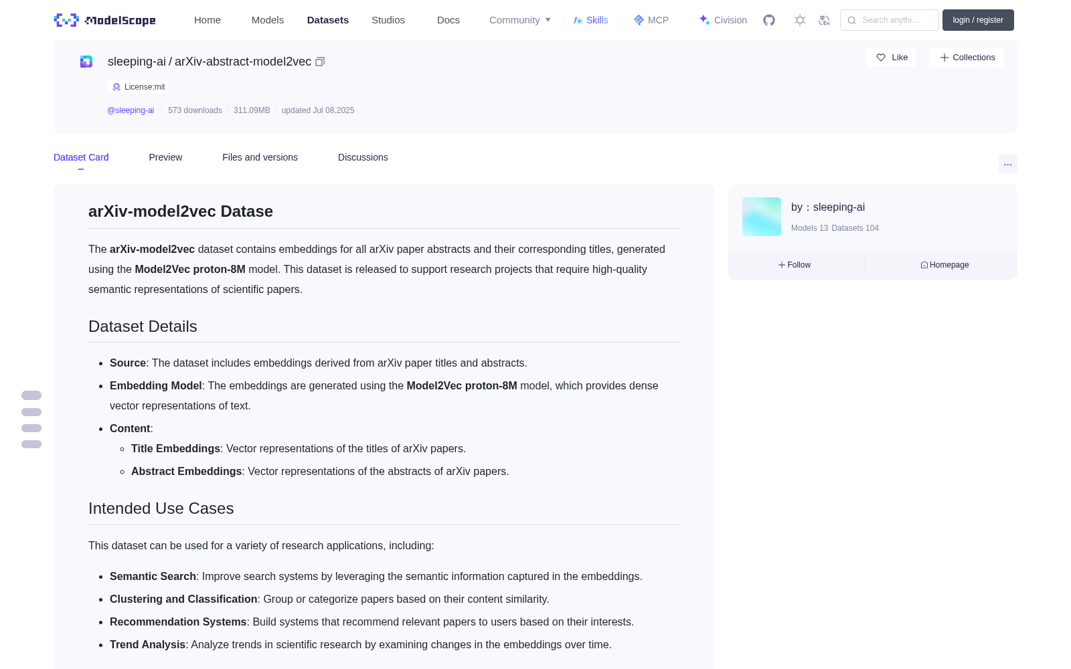1071x669 pixels.
Task: Click the Civision sparkle item
Action: 723,20
